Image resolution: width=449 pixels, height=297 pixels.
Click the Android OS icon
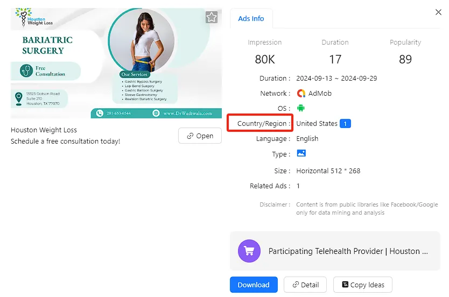tap(301, 109)
